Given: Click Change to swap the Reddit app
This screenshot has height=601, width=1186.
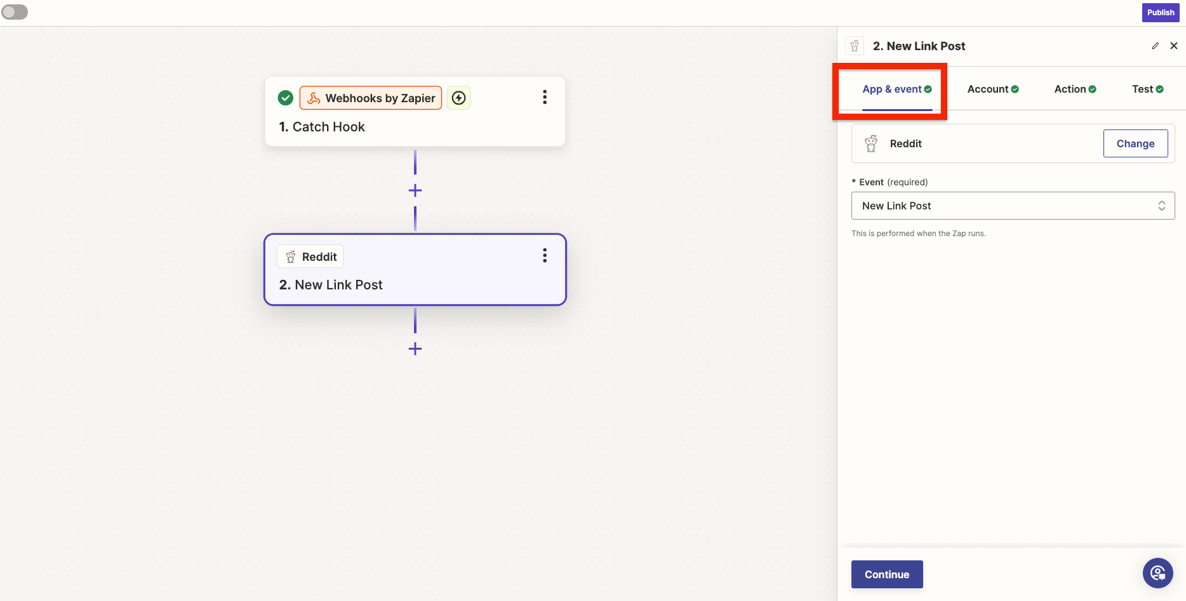Looking at the screenshot, I should tap(1135, 143).
